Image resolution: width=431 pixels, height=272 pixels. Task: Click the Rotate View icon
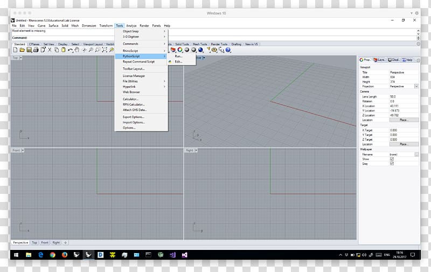tap(84, 50)
